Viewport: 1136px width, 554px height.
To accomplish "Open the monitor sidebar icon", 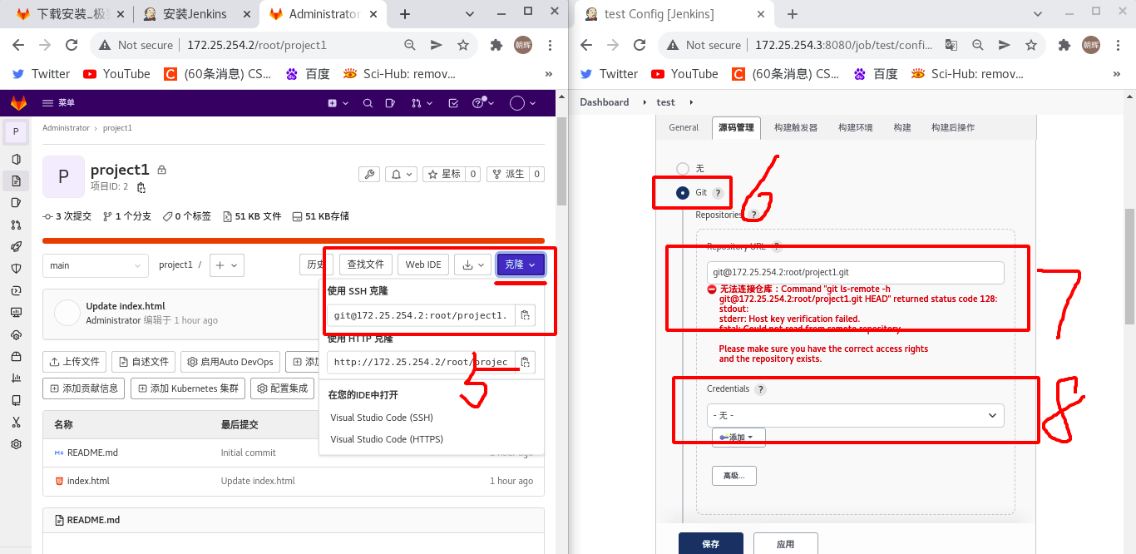I will [16, 313].
